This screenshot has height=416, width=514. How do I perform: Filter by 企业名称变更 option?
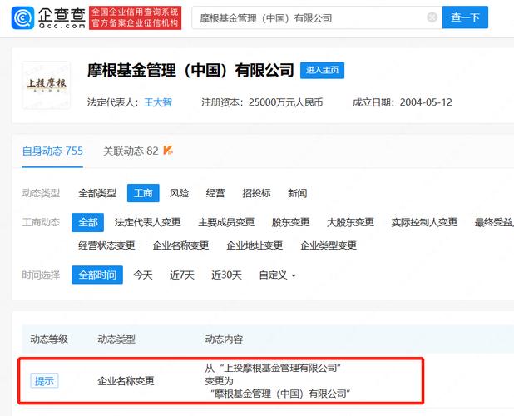coord(180,245)
